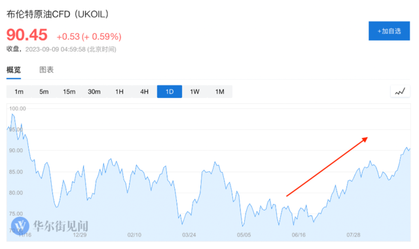Image resolution: width=419 pixels, height=249 pixels.
Task: Select the 1m timeframe
Action: [19, 91]
